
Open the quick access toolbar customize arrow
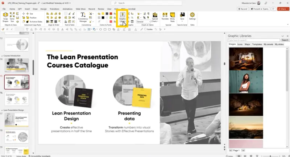click(x=165, y=29)
